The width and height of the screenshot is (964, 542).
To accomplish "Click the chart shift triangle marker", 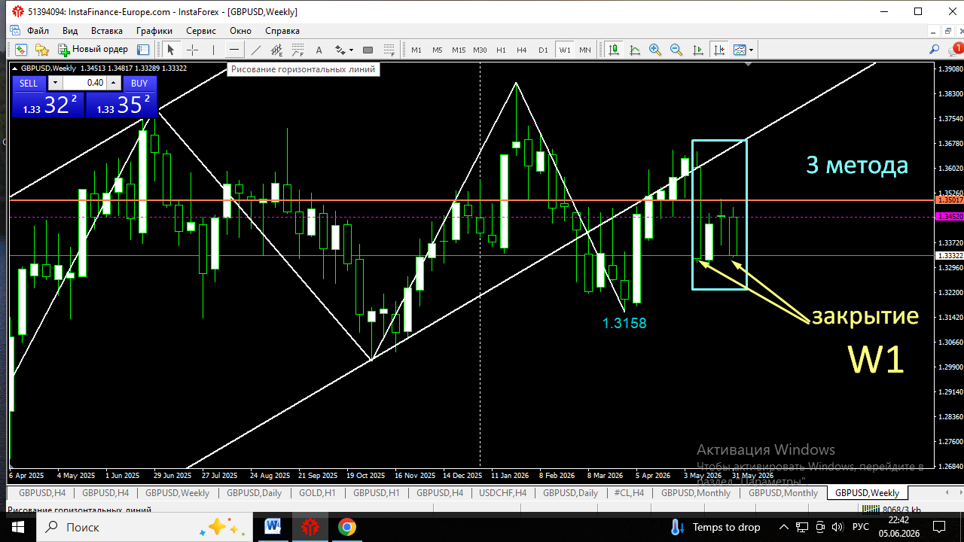I will tap(748, 65).
